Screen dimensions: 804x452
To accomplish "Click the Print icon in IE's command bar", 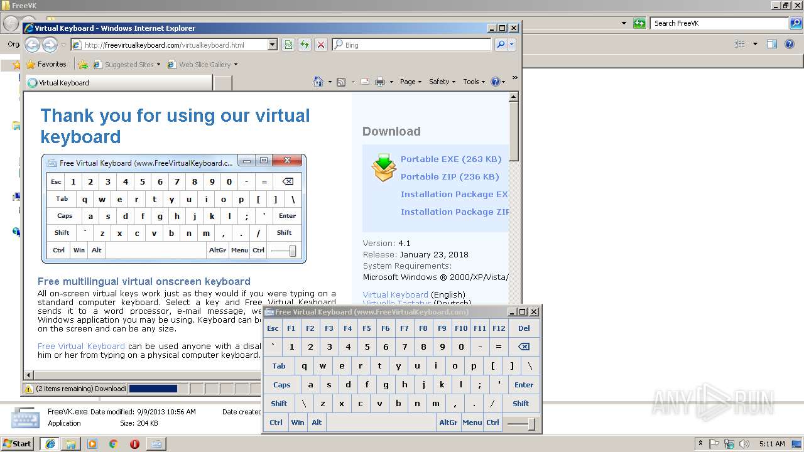I will coord(380,82).
